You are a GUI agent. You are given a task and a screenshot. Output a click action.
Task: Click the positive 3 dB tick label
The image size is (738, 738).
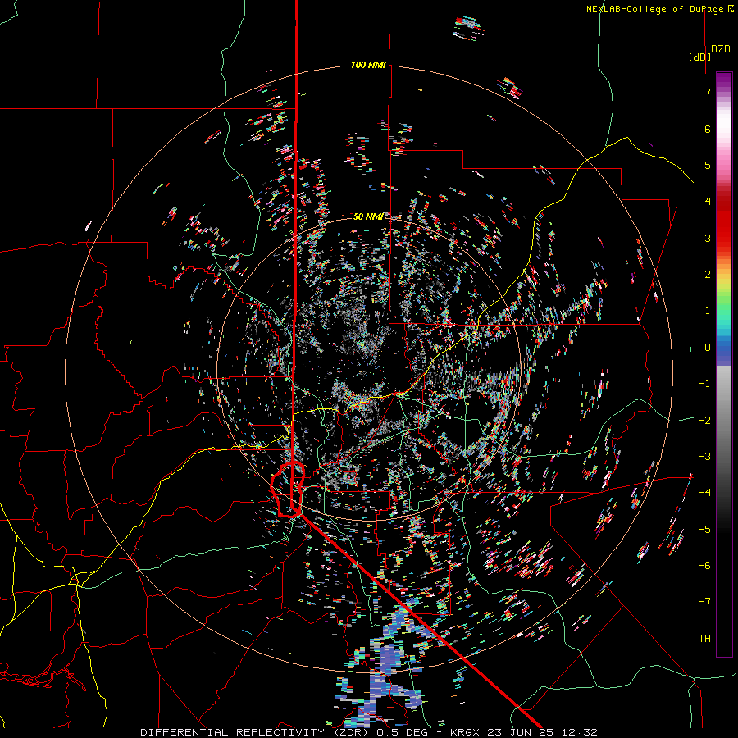coord(708,238)
